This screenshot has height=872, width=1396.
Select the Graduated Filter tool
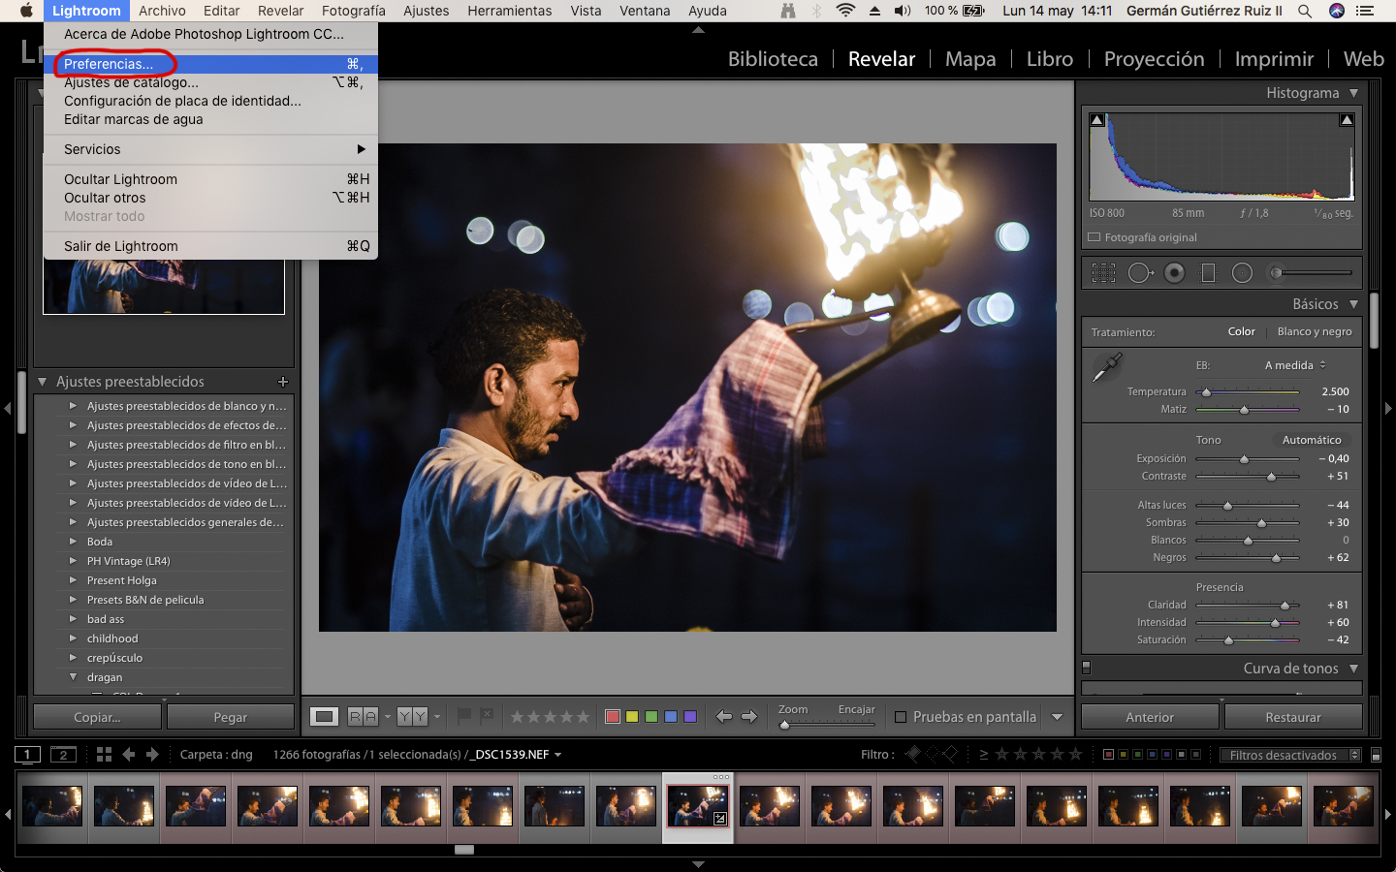pos(1208,273)
